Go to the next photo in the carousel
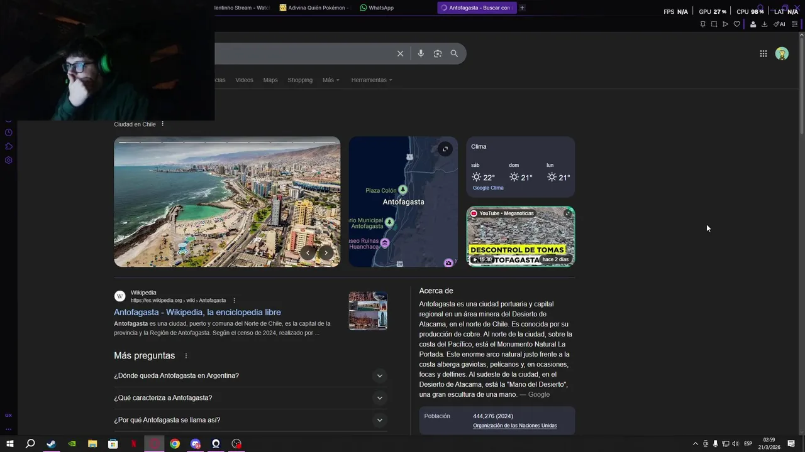805x452 pixels. [x=326, y=253]
